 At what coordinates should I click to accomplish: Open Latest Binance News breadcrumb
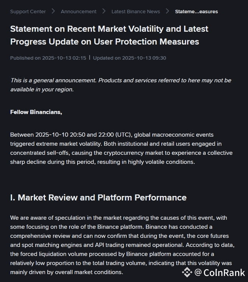pos(136,11)
